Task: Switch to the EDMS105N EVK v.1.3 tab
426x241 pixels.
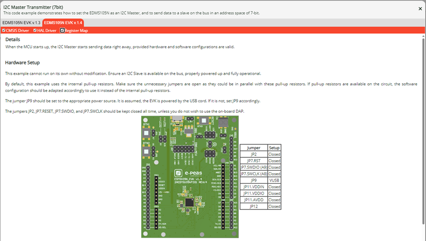Action: click(x=21, y=23)
